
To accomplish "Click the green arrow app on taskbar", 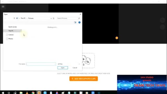I will (x=75, y=93).
